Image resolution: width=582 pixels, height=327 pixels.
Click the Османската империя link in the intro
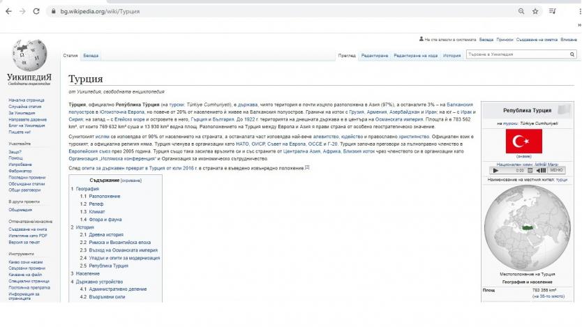click(399, 119)
